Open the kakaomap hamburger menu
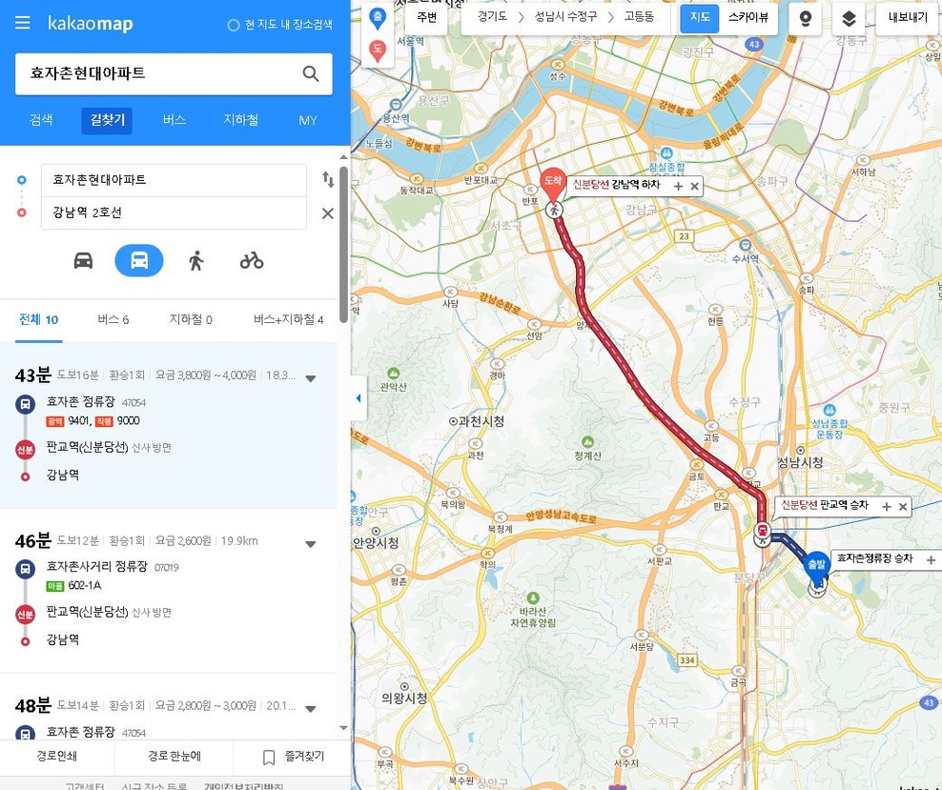The image size is (942, 790). coord(22,23)
